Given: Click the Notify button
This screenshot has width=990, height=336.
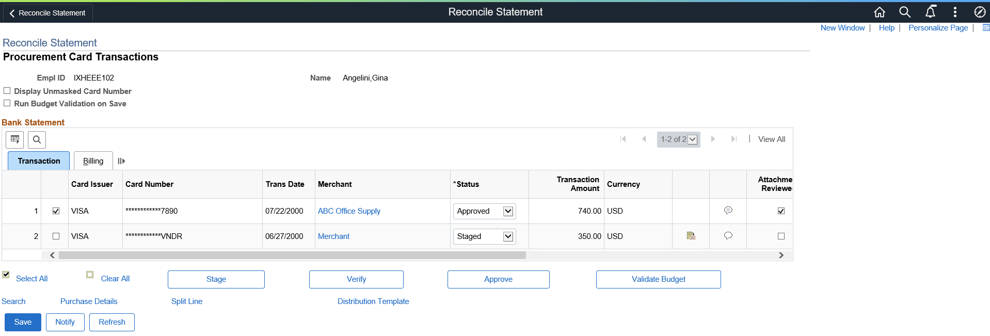Looking at the screenshot, I should point(65,322).
